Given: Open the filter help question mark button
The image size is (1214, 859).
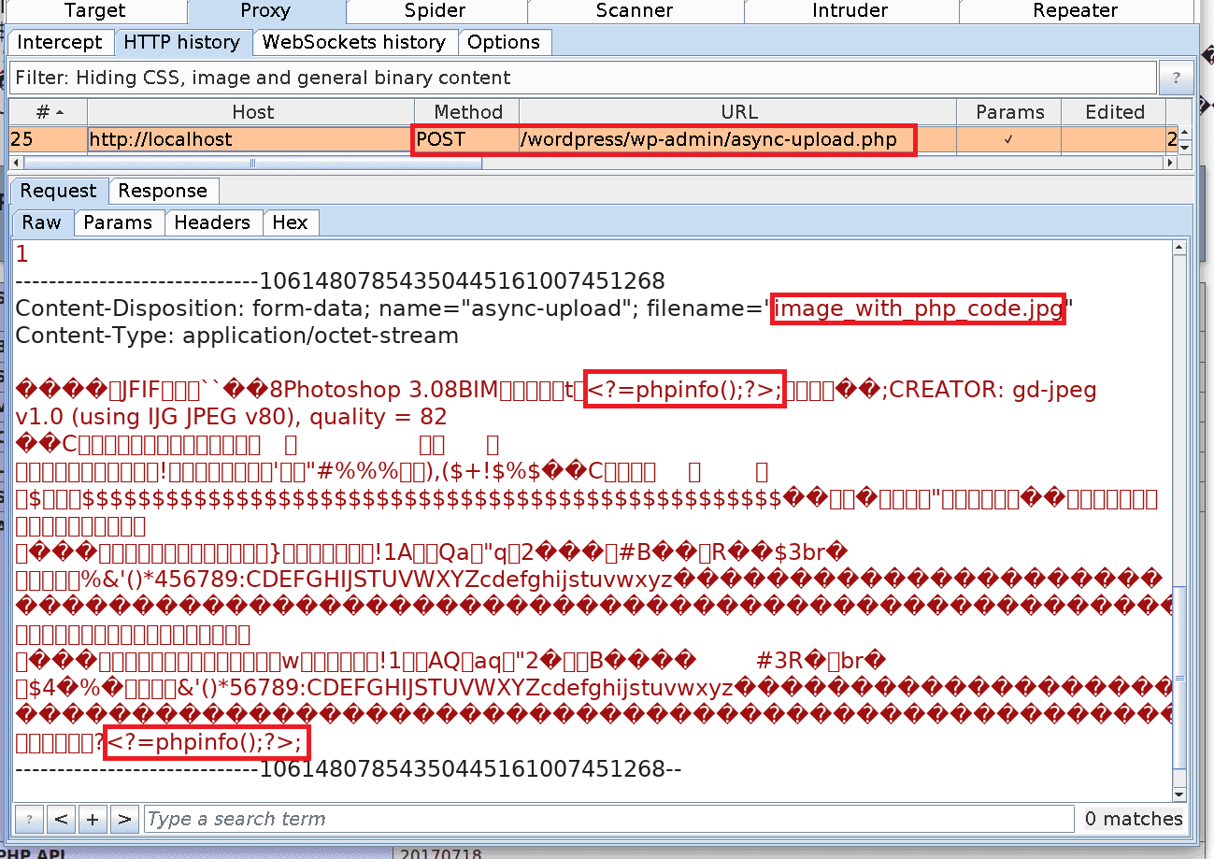Looking at the screenshot, I should click(1176, 78).
